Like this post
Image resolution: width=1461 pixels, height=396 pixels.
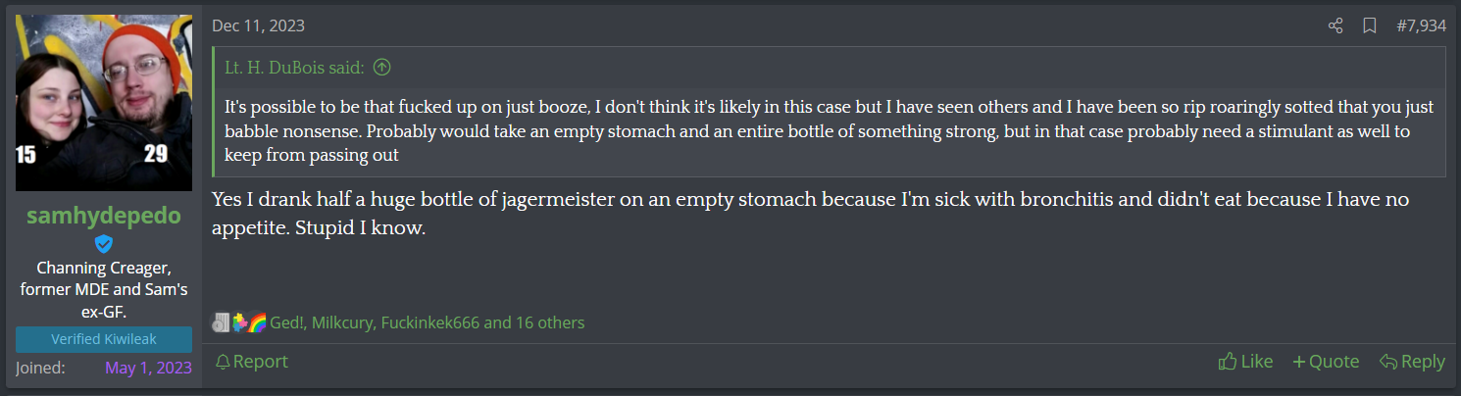pyautogui.click(x=1245, y=362)
